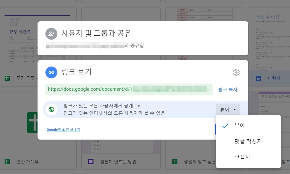The height and width of the screenshot is (174, 290).
Task: Click Sheets icon beside 연간 가계부
Action: click(7, 162)
